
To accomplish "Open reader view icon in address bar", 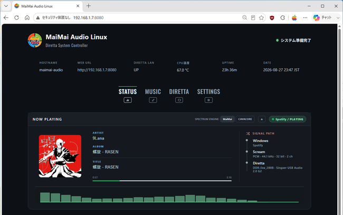I will click(253, 18).
